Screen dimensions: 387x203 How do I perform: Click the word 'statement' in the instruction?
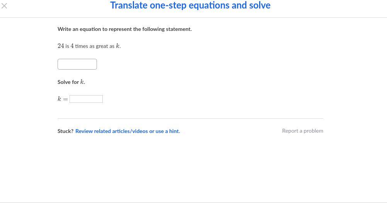(178, 29)
